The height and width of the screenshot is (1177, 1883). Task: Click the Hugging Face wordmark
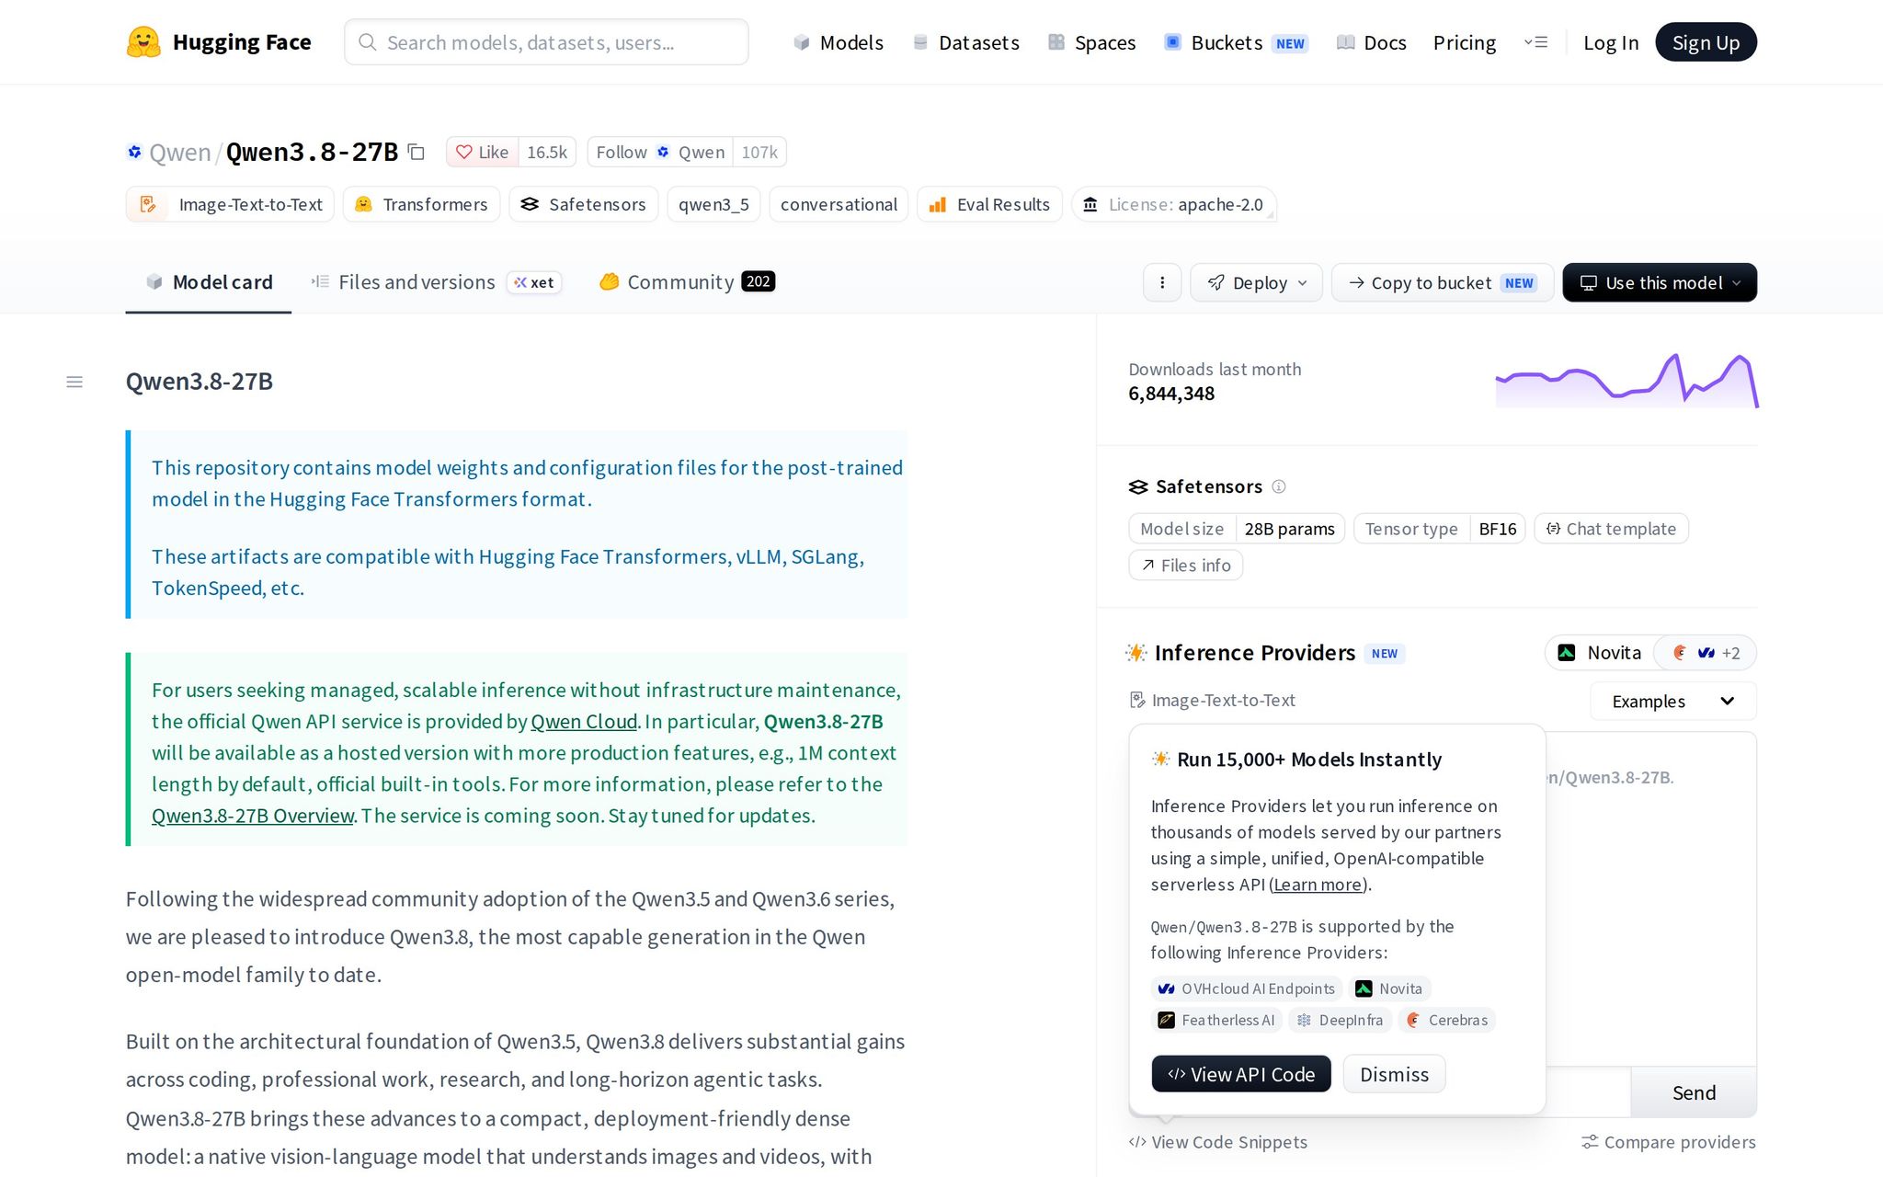click(242, 42)
